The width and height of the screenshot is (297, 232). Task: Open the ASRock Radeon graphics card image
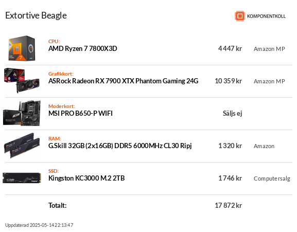(22, 81)
